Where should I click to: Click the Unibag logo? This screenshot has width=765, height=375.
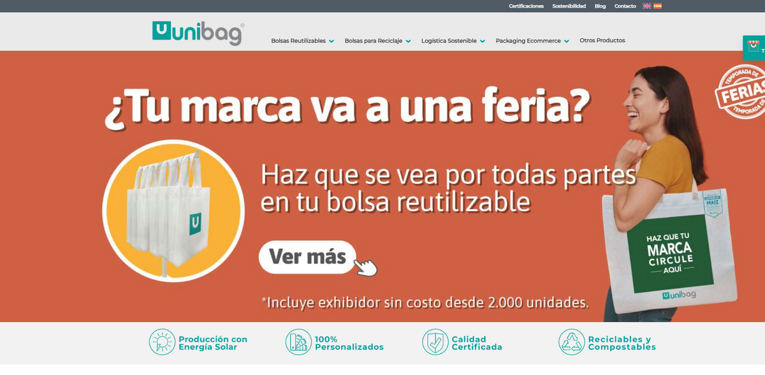[198, 33]
